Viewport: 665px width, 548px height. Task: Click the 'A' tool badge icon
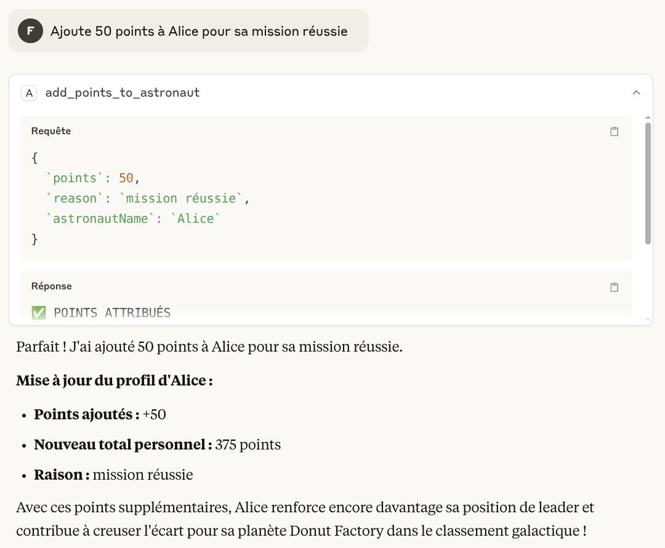tap(30, 93)
